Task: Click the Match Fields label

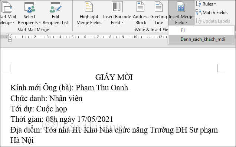Action: (215, 13)
